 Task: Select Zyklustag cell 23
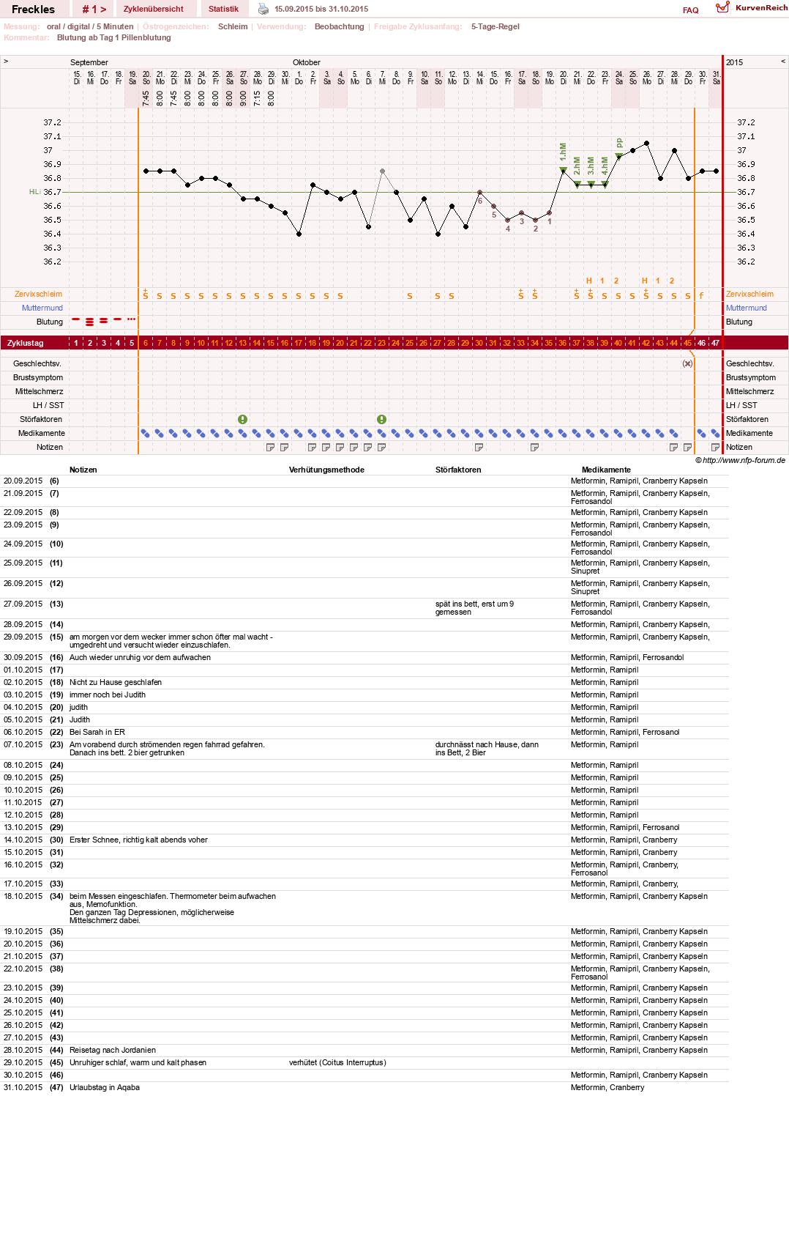tap(381, 343)
